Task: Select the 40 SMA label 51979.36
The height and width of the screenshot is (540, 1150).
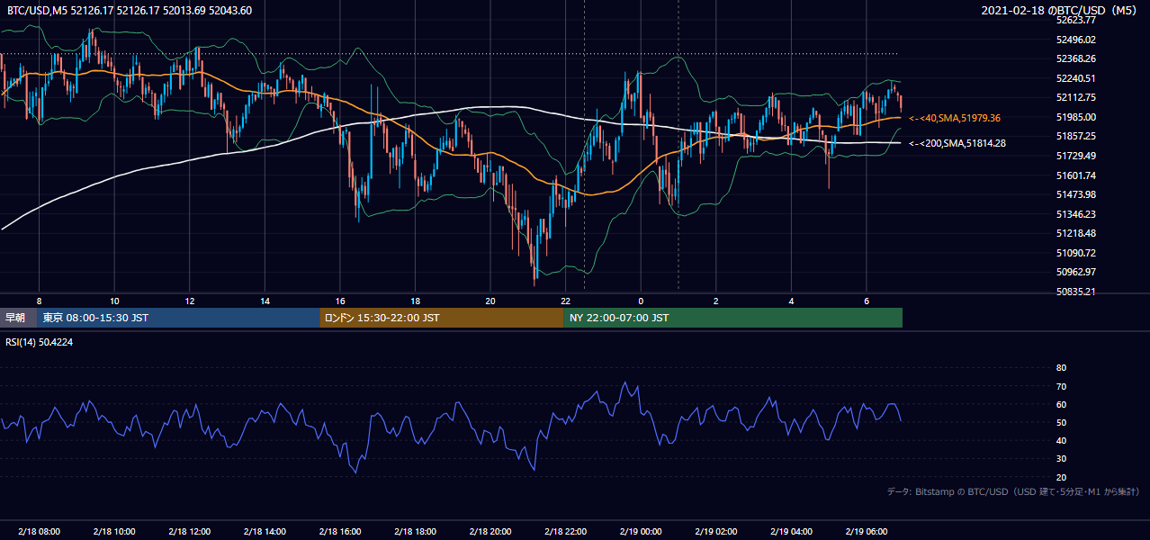Action: tap(955, 118)
